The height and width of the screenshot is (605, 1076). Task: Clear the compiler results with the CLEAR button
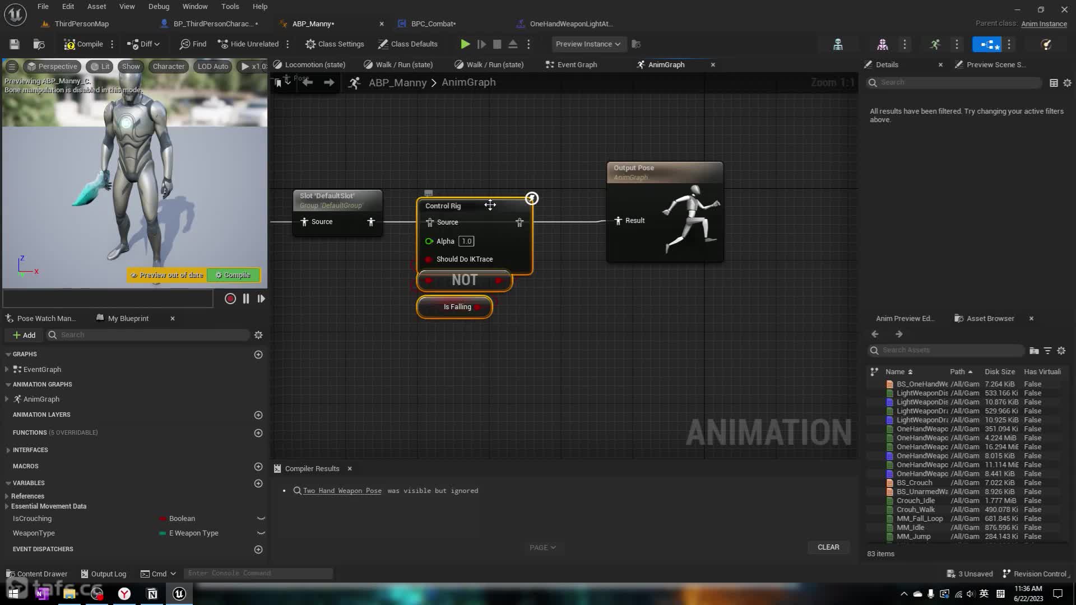pyautogui.click(x=828, y=547)
